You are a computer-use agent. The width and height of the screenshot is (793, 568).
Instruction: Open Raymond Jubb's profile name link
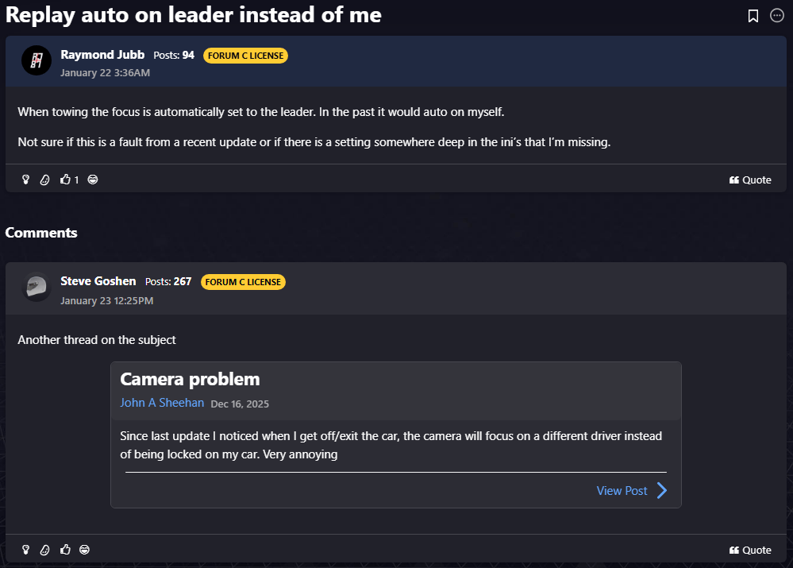(x=102, y=55)
